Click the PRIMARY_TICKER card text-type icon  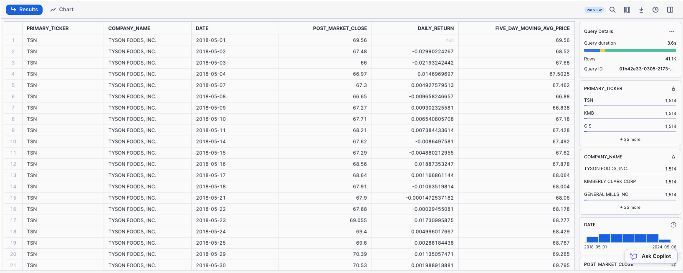pos(673,88)
